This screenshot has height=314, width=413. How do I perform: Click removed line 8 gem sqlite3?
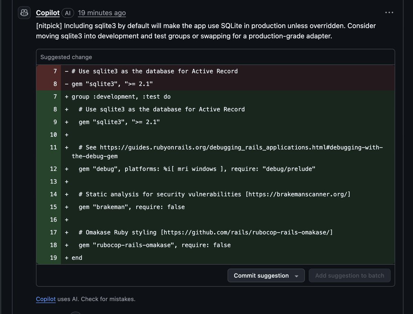[215, 84]
